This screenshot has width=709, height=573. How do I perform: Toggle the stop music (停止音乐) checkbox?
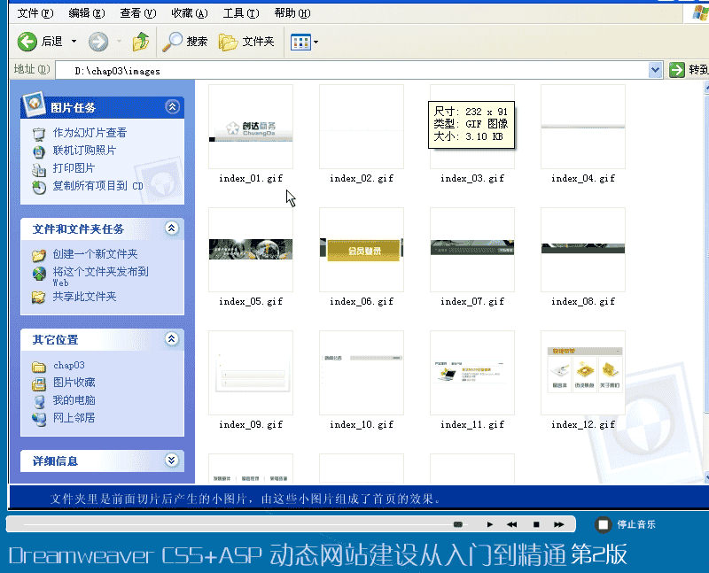tap(603, 524)
